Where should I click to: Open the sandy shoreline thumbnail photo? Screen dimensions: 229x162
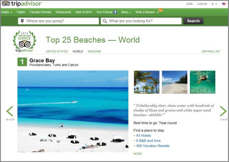pyautogui.click(x=175, y=82)
